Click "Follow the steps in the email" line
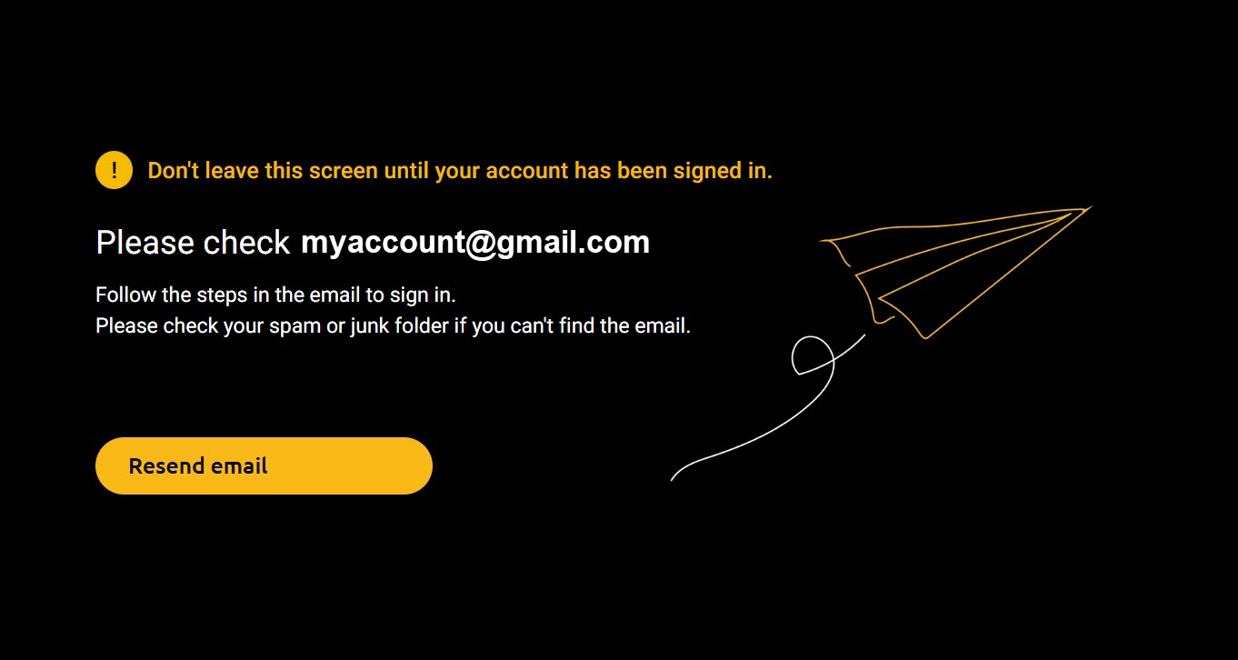Image resolution: width=1238 pixels, height=660 pixels. tap(275, 295)
